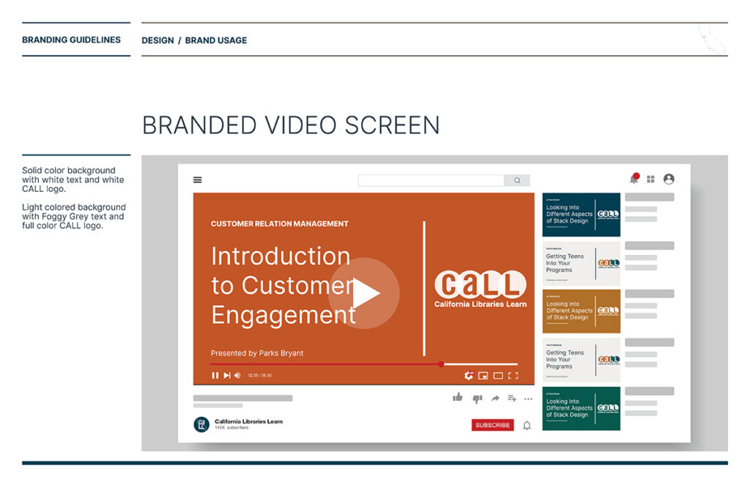The image size is (750, 485).
Task: Open the dark blue Stack Design video thumbnail
Action: click(x=581, y=215)
